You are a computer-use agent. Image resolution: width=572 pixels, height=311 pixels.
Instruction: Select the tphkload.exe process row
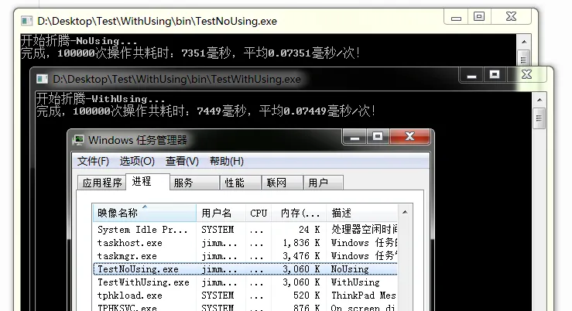pos(245,296)
